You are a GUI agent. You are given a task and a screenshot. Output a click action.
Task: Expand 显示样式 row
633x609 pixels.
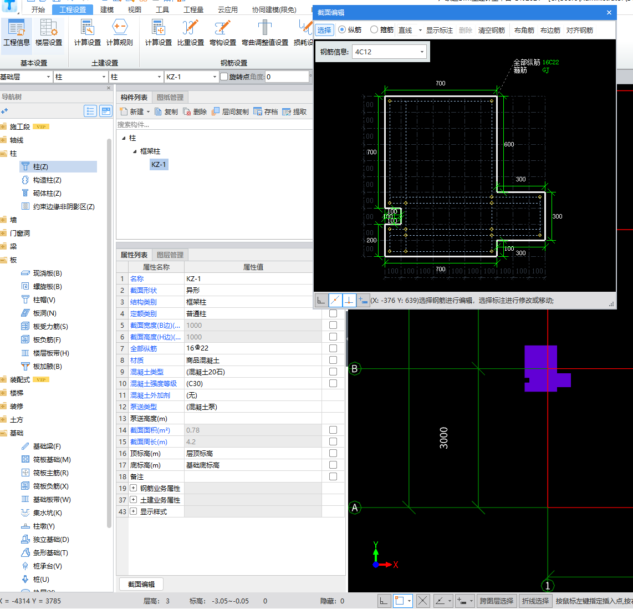[x=133, y=512]
